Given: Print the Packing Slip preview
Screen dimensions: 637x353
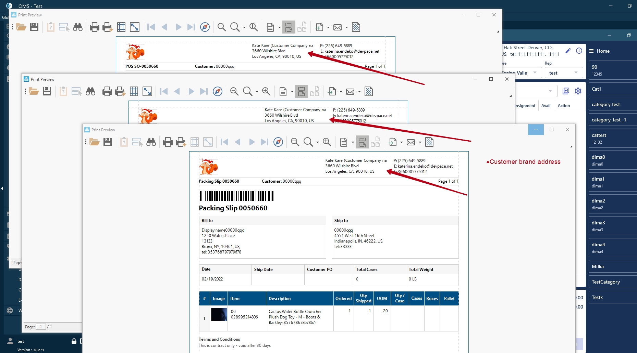Looking at the screenshot, I should click(168, 142).
